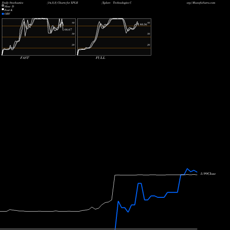Image resolution: width=230 pixels, height=230 pixels.
Task: Click the FULL chart label
Action: click(x=100, y=57)
